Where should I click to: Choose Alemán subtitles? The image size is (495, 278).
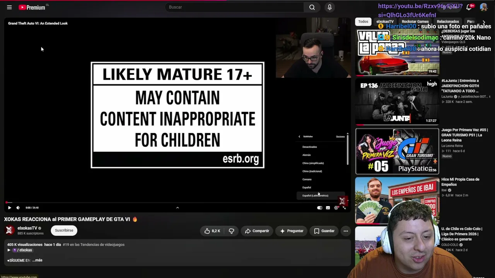click(307, 155)
